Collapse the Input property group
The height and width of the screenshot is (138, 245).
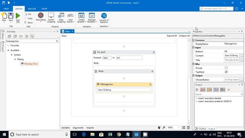[x=193, y=48]
